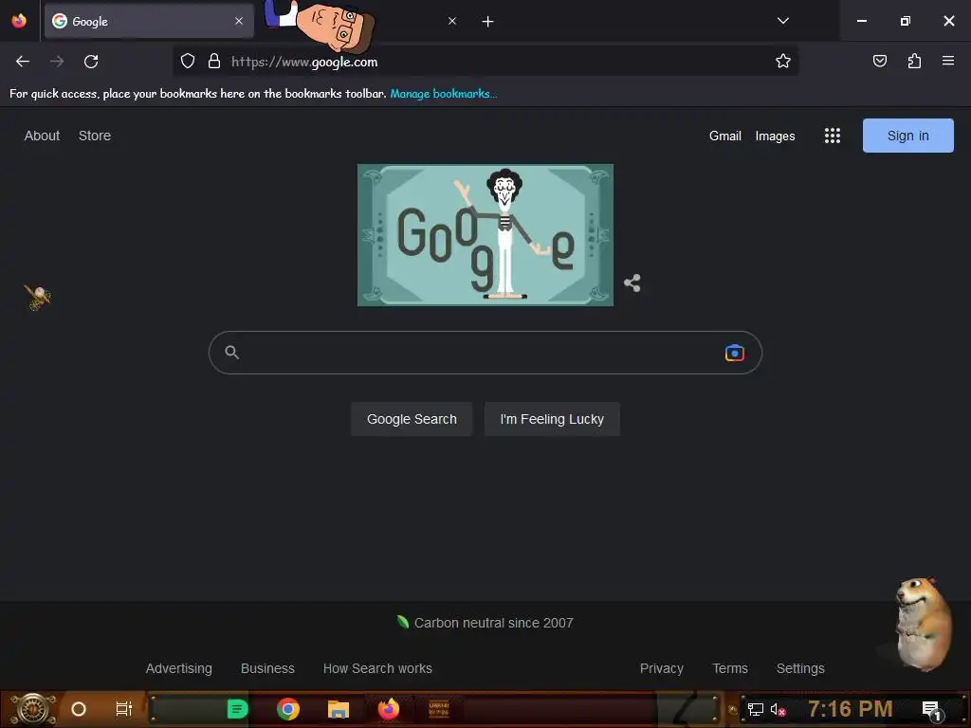Viewport: 971px width, 728px height.
Task: Open the Extensions puzzle icon
Action: (x=914, y=61)
